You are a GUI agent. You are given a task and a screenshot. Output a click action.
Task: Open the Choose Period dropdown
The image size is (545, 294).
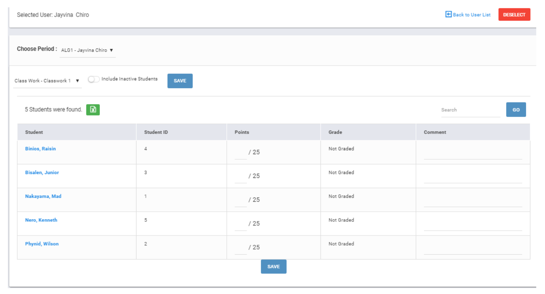(87, 50)
